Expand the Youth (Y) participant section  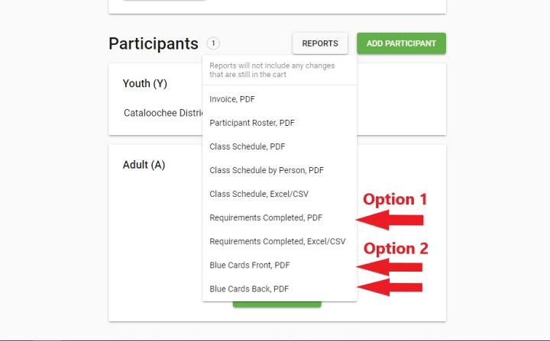pos(144,83)
